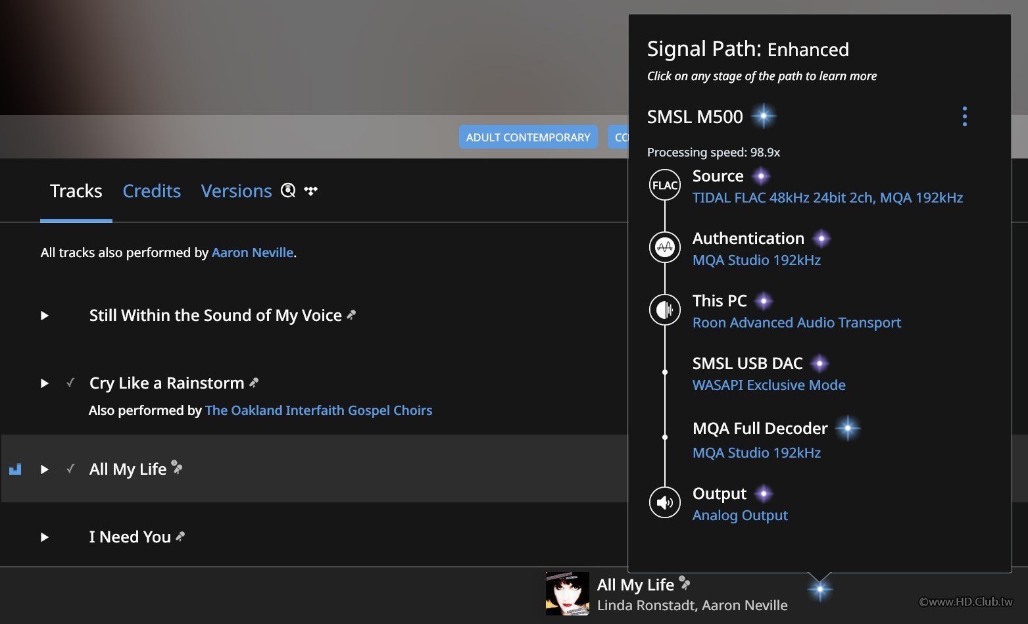Click the This PC audio transport icon
This screenshot has width=1028, height=624.
pos(664,310)
